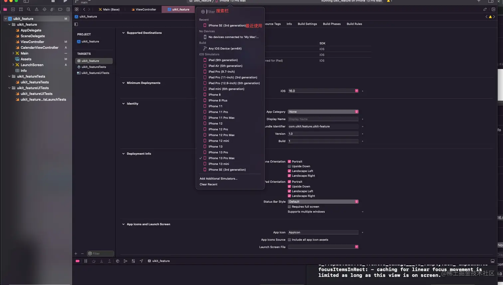This screenshot has width=503, height=285.
Task: Open Debug View Hierarchy
Action: tap(117, 261)
